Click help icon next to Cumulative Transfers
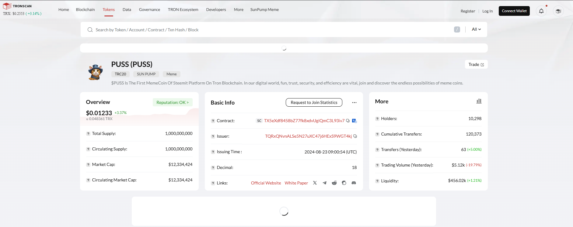573x227 pixels. coord(377,134)
